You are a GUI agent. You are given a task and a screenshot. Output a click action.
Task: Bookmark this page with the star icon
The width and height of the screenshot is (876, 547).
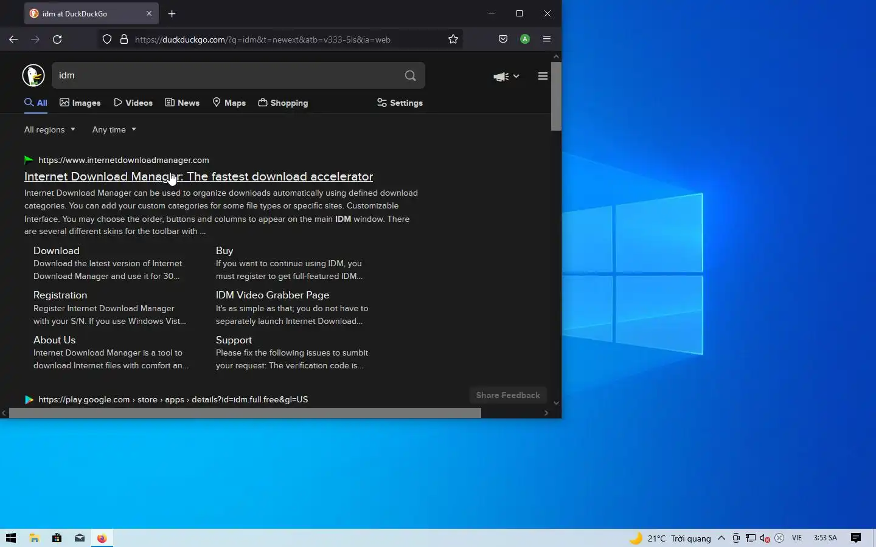pyautogui.click(x=453, y=40)
